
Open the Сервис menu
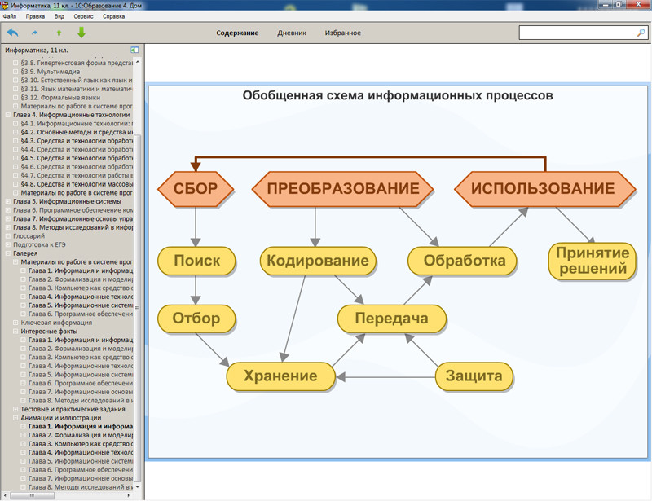[x=83, y=16]
